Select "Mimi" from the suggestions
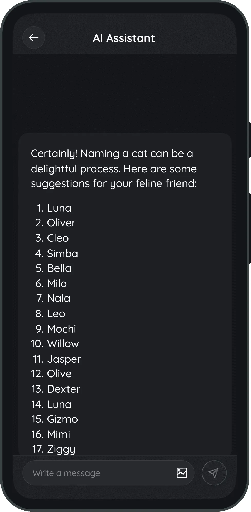 59,434
